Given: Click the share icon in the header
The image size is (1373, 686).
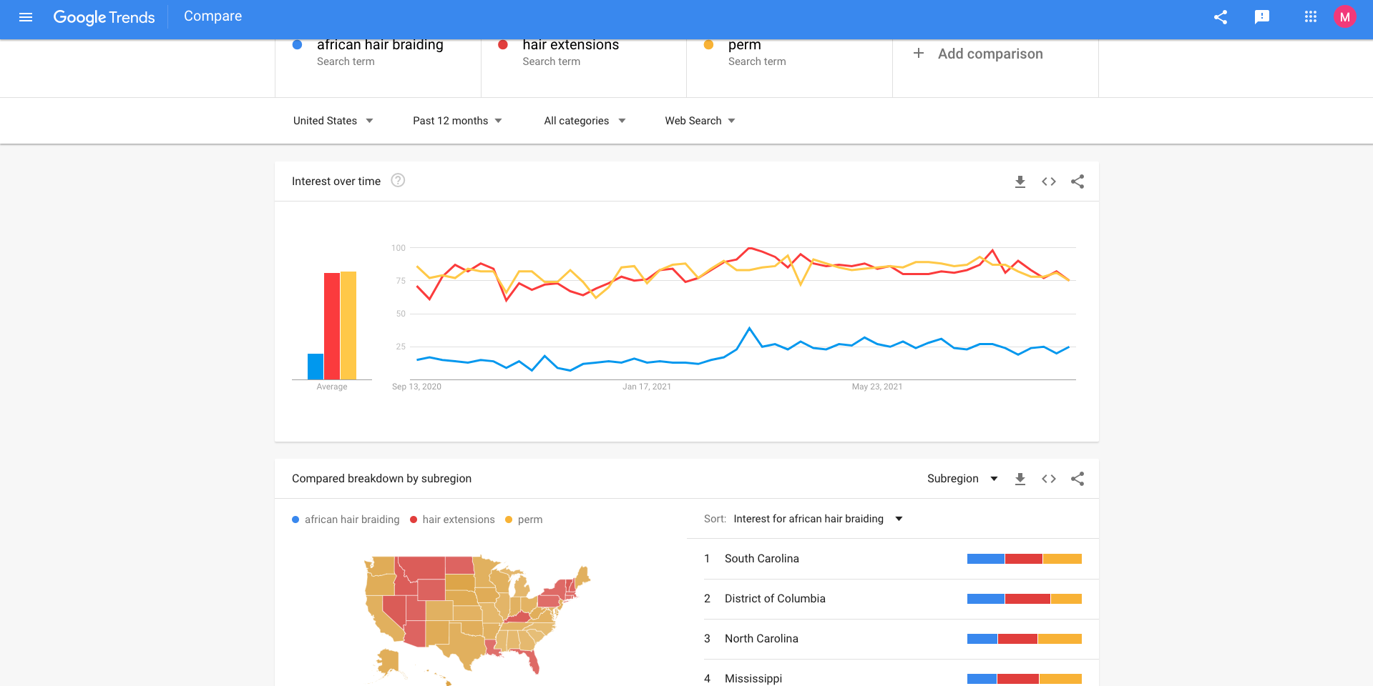Looking at the screenshot, I should coord(1221,17).
